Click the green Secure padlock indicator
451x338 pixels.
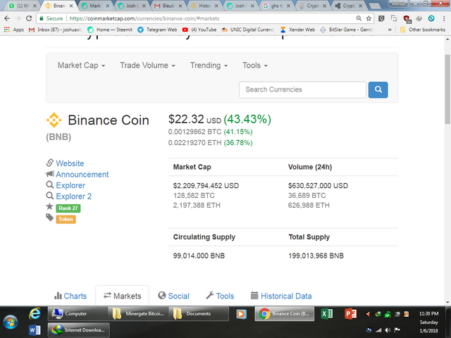[51, 18]
